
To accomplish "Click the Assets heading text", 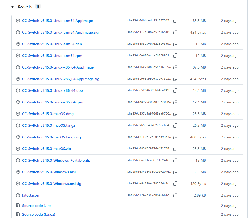I will click(x=25, y=7).
